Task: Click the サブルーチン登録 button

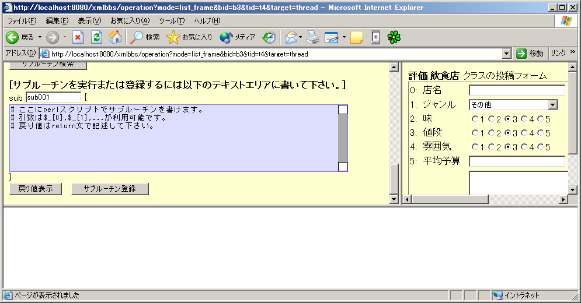Action: [110, 189]
